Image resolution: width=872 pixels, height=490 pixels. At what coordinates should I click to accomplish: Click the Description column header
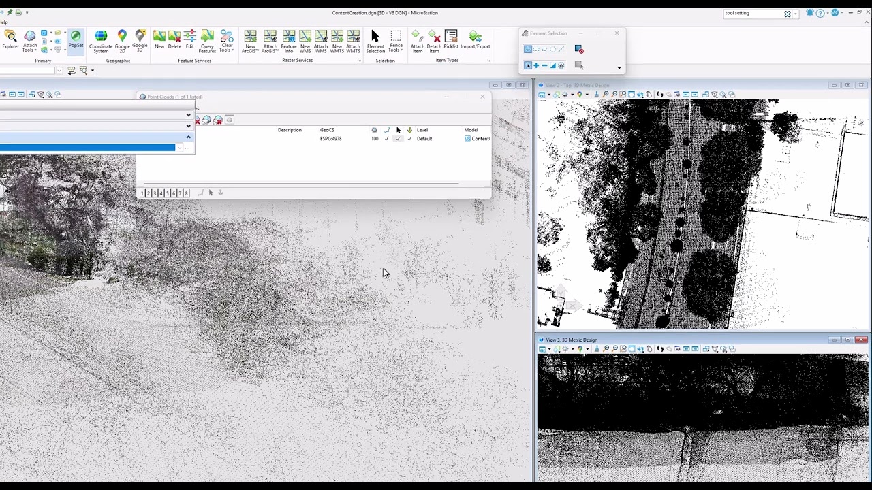pyautogui.click(x=290, y=130)
